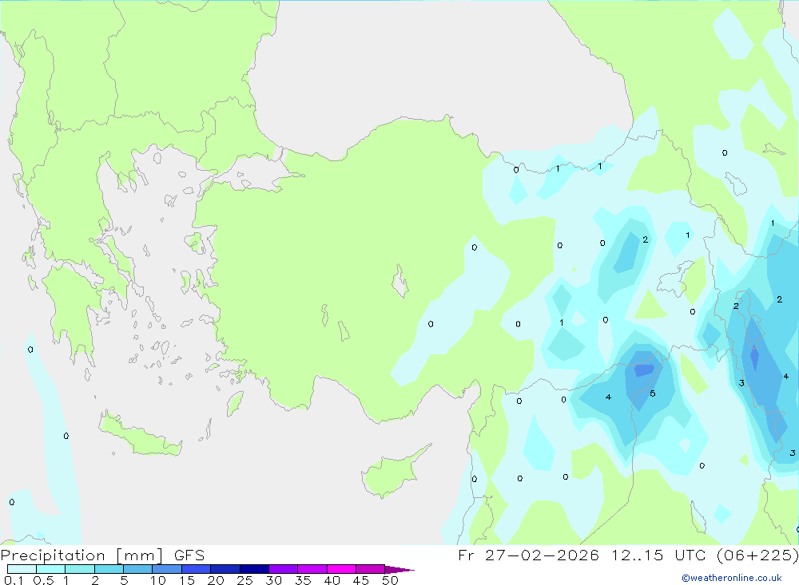Select the 2–5 mm legend color
Image resolution: width=799 pixels, height=585 pixels.
point(109,569)
